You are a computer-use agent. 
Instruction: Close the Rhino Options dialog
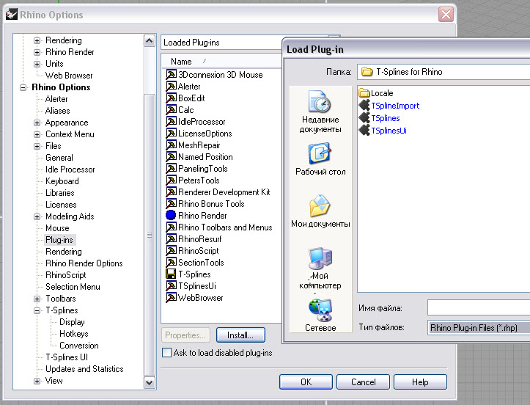[446, 14]
